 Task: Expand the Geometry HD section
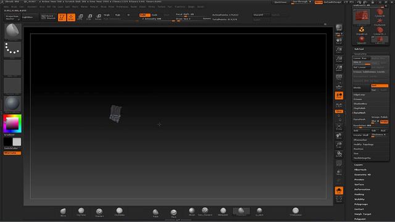(x=362, y=175)
